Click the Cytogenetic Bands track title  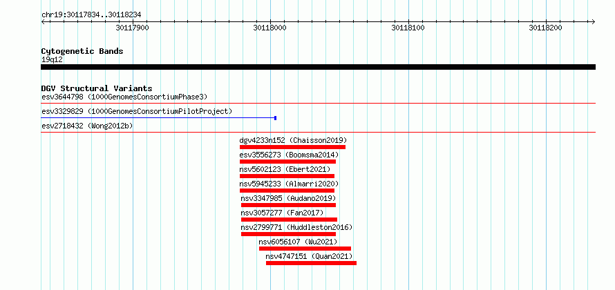[x=82, y=51]
